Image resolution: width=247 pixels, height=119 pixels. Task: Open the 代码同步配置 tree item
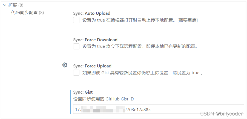pos(24,13)
